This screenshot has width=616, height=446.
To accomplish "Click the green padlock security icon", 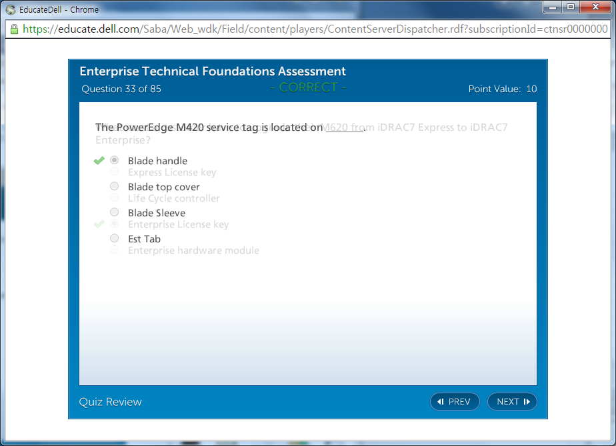I will [x=13, y=29].
